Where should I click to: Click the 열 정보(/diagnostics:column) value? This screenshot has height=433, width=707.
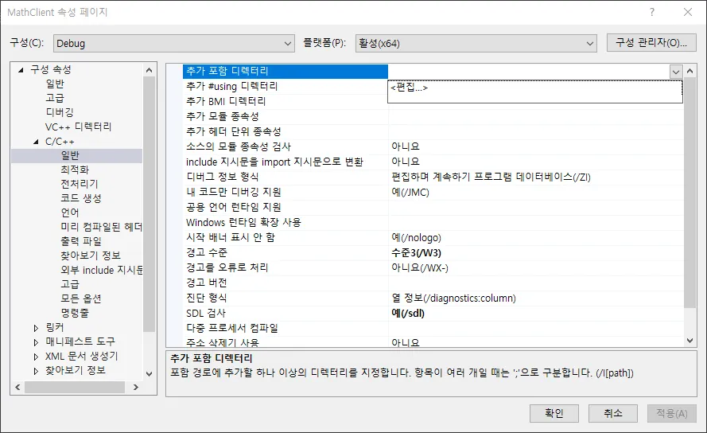tap(453, 298)
